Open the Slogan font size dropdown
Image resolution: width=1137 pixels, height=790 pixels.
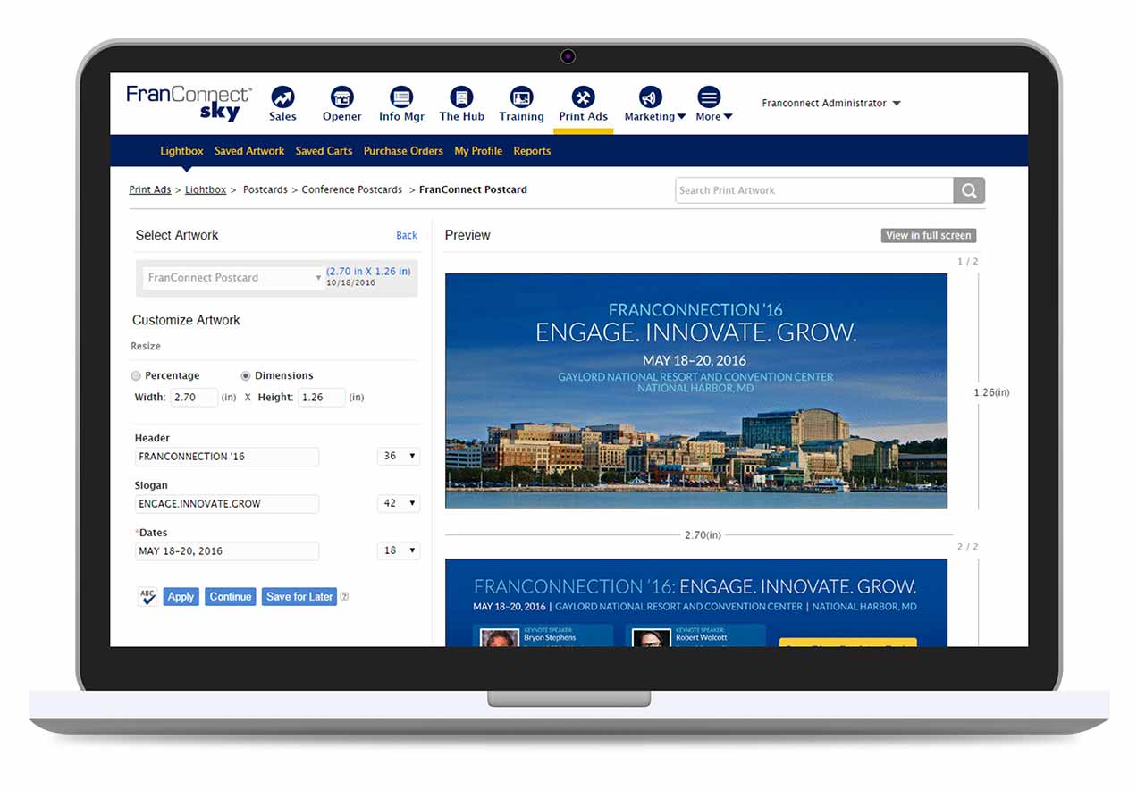coord(399,503)
